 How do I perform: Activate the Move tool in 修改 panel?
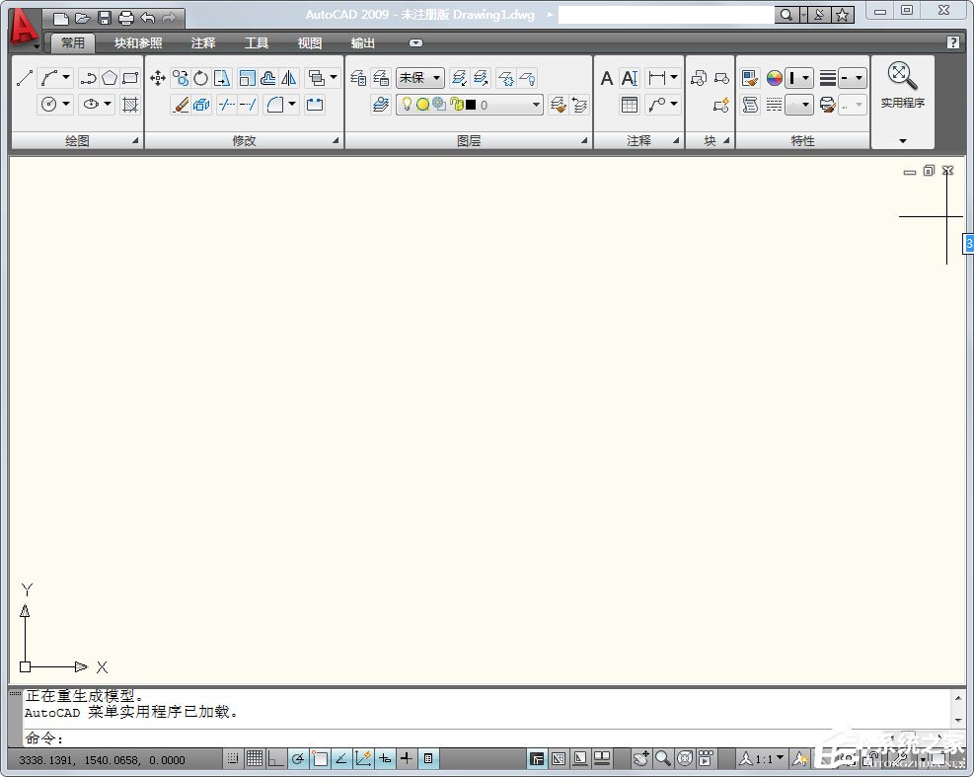coord(158,78)
